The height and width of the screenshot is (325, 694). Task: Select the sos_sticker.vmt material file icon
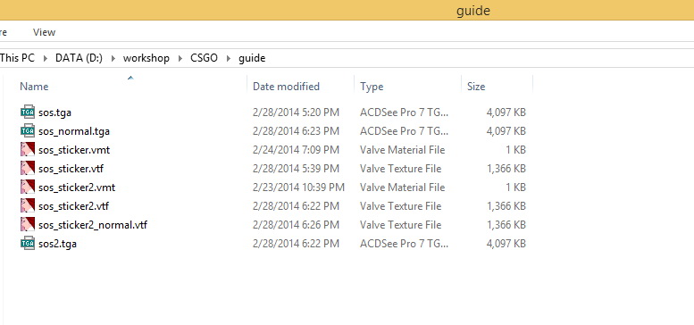coord(28,149)
